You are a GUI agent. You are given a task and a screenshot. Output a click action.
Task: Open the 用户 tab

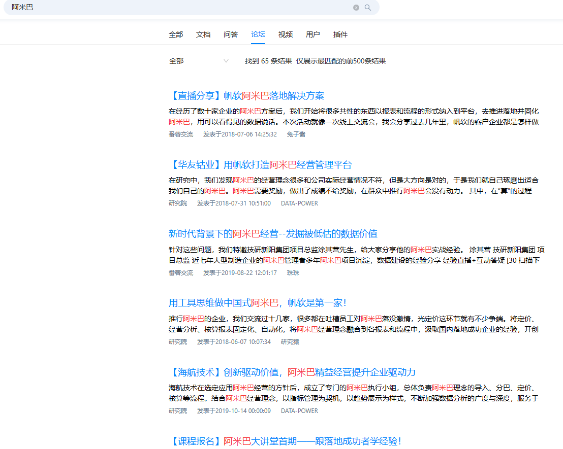[312, 34]
